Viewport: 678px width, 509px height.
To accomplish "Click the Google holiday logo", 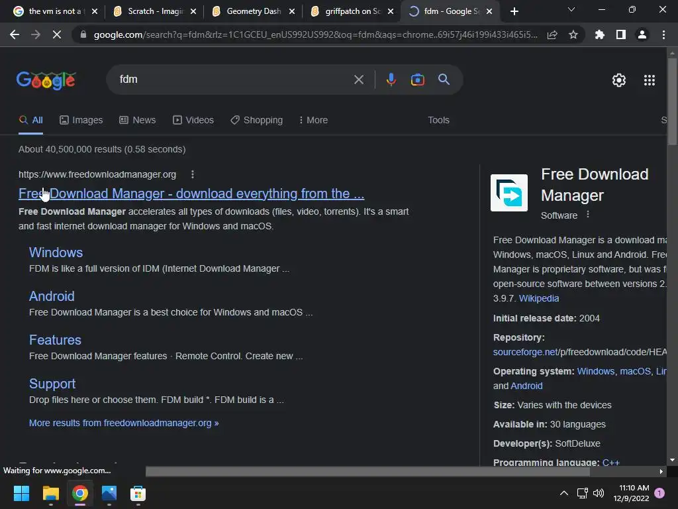I will tap(46, 80).
